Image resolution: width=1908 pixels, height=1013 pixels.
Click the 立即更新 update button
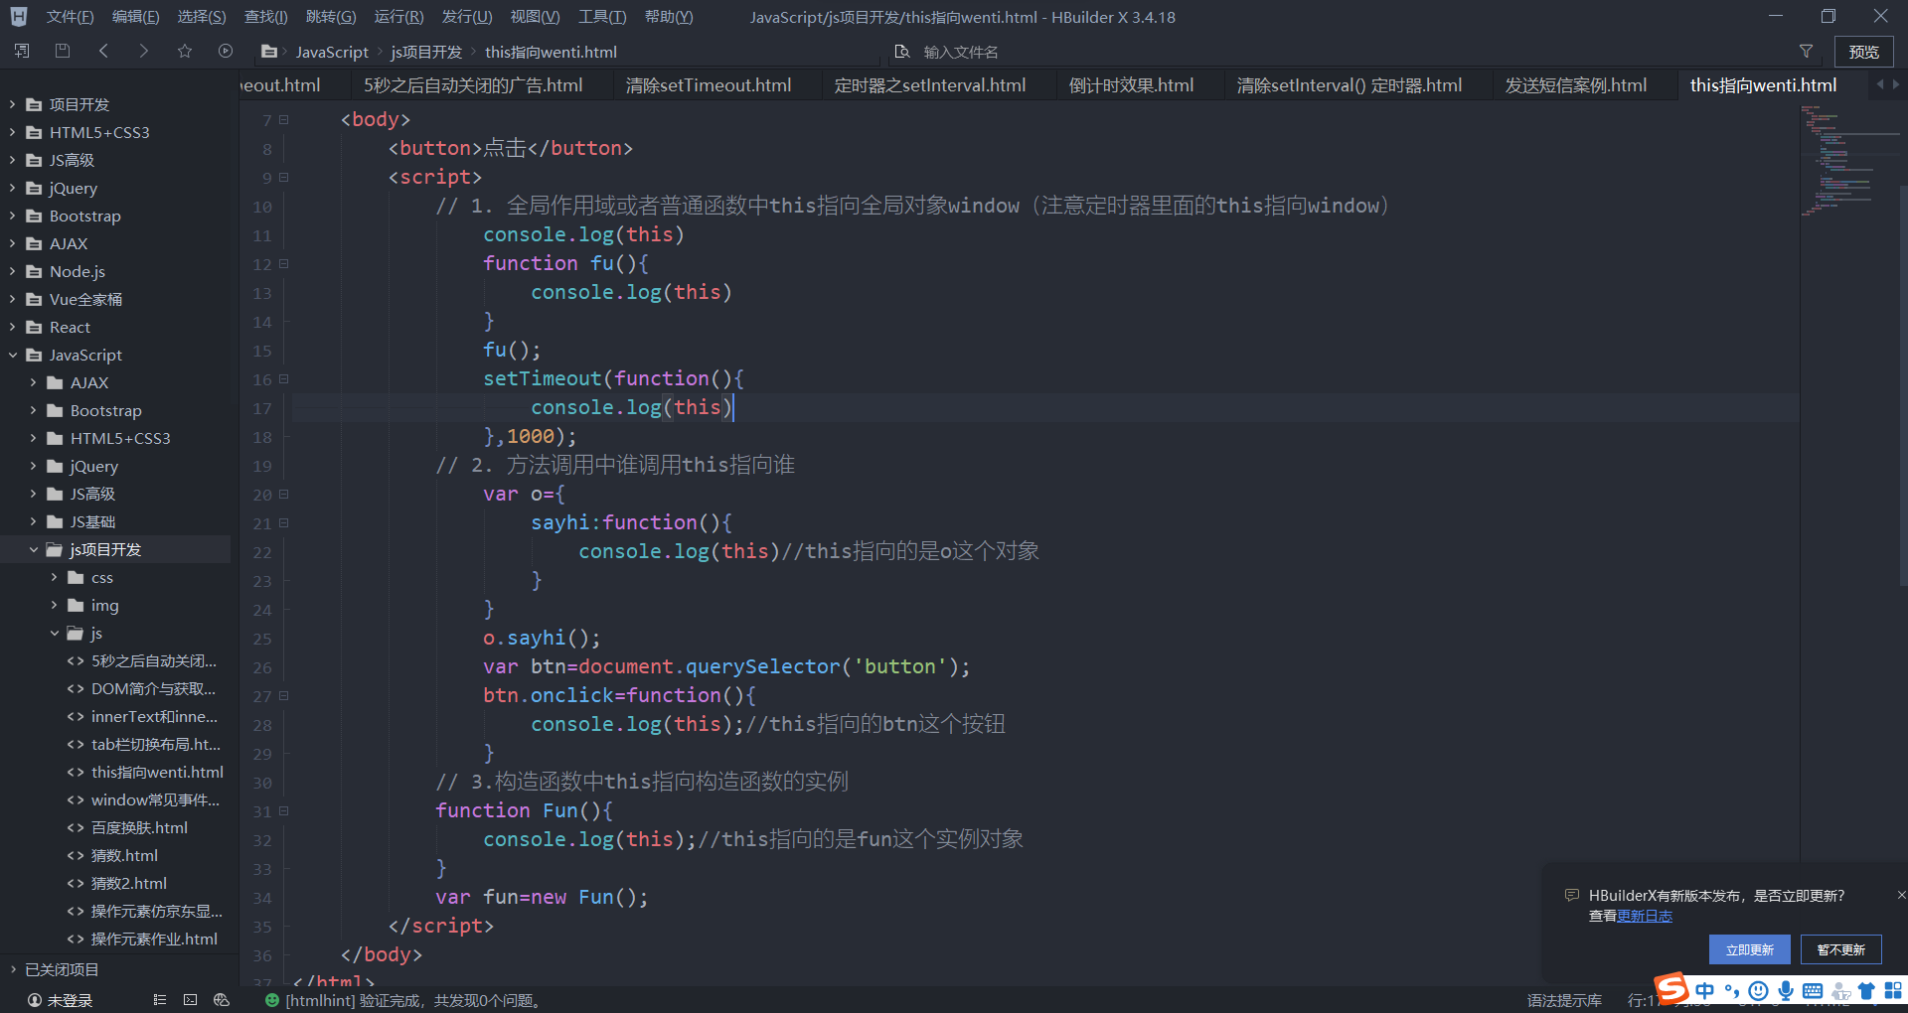pos(1749,949)
